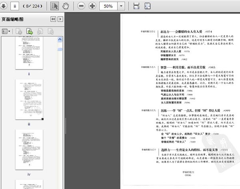Collapse the 页面缩略图 panel
This screenshot has height=189, width=240.
[53, 19]
